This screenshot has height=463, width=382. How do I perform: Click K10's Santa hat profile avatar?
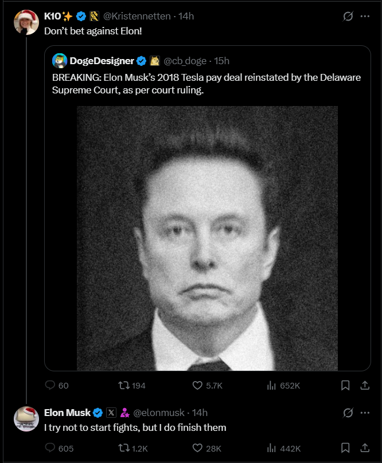tap(26, 22)
